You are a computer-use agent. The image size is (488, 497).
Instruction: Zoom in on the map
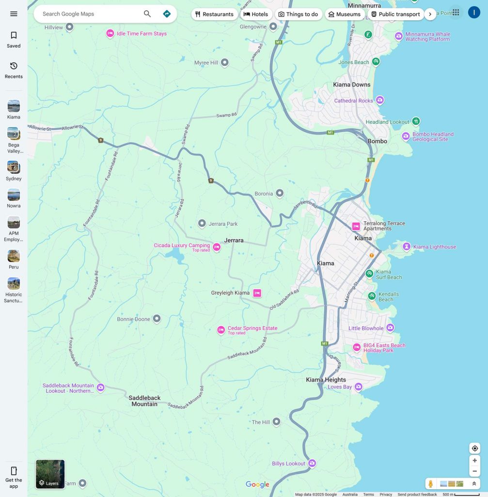coord(475,461)
